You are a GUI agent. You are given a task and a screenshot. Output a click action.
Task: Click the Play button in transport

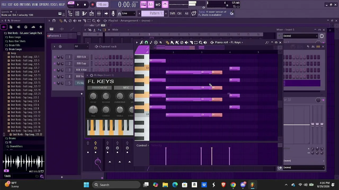point(78,4)
